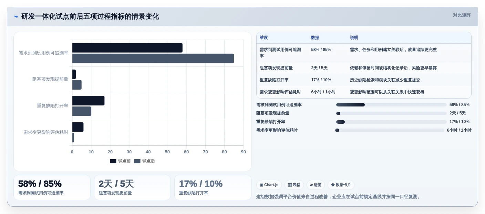485x214 pixels.
Task: Click table cell 58% / 85%
Action: click(321, 50)
